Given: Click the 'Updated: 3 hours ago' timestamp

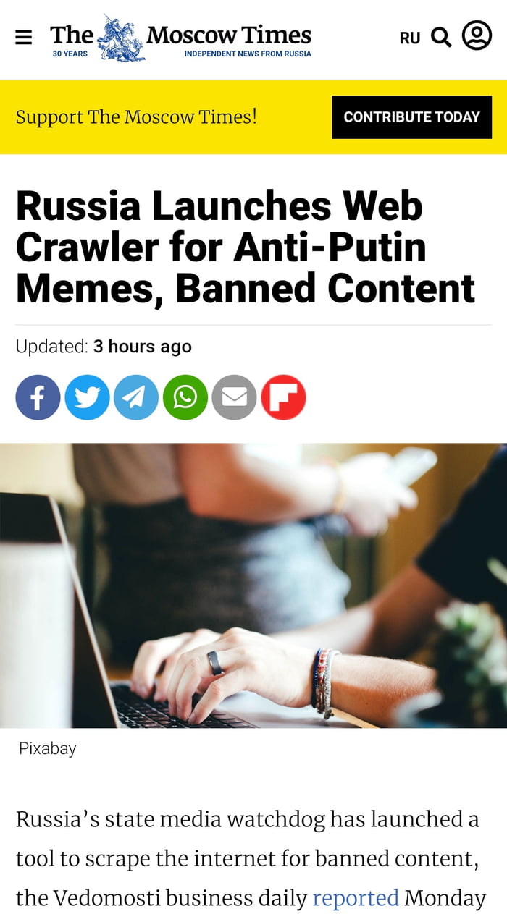Looking at the screenshot, I should [104, 347].
